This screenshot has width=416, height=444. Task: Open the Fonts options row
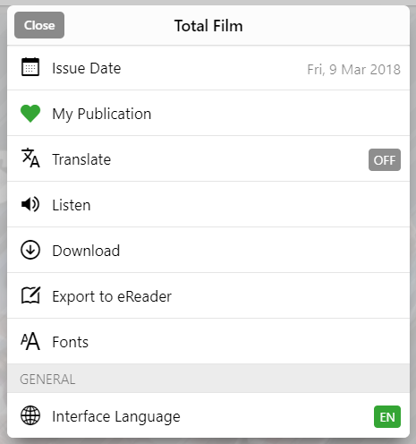tap(208, 341)
